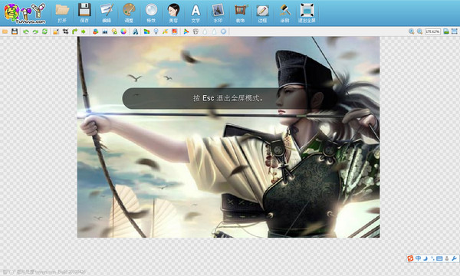460x276 pixels.
Task: Click the second water drop icon
Action: point(214,31)
